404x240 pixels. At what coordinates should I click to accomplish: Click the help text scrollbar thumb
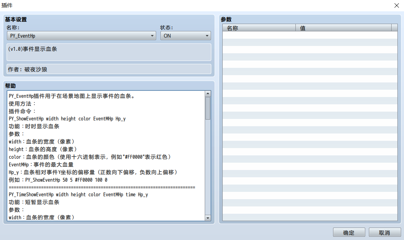click(x=208, y=108)
